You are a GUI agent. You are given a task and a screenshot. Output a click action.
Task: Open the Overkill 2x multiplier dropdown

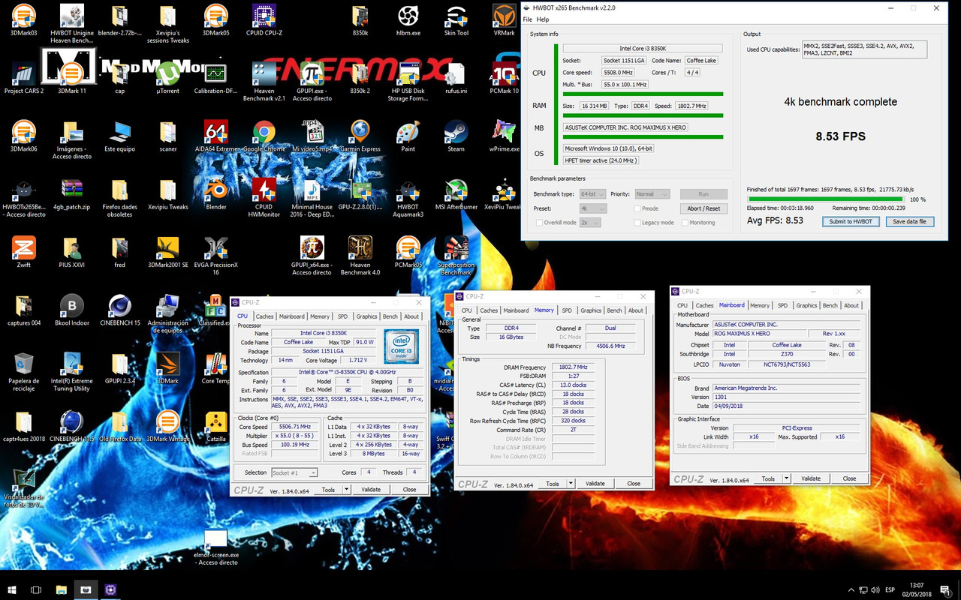point(589,223)
